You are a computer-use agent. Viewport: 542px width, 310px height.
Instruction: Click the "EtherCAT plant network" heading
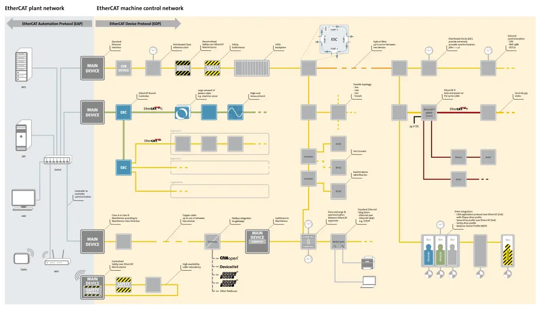[x=35, y=8]
